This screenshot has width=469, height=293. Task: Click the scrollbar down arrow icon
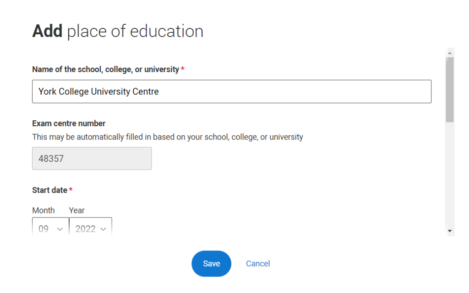(x=450, y=231)
